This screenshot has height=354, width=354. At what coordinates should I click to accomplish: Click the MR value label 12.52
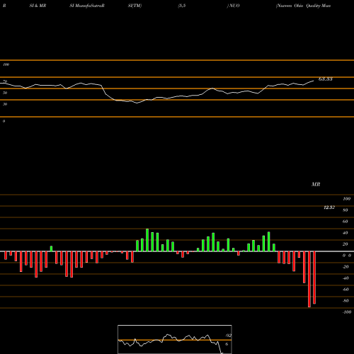pos(329,207)
